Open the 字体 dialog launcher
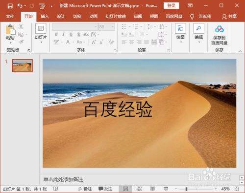 [x=115, y=51]
